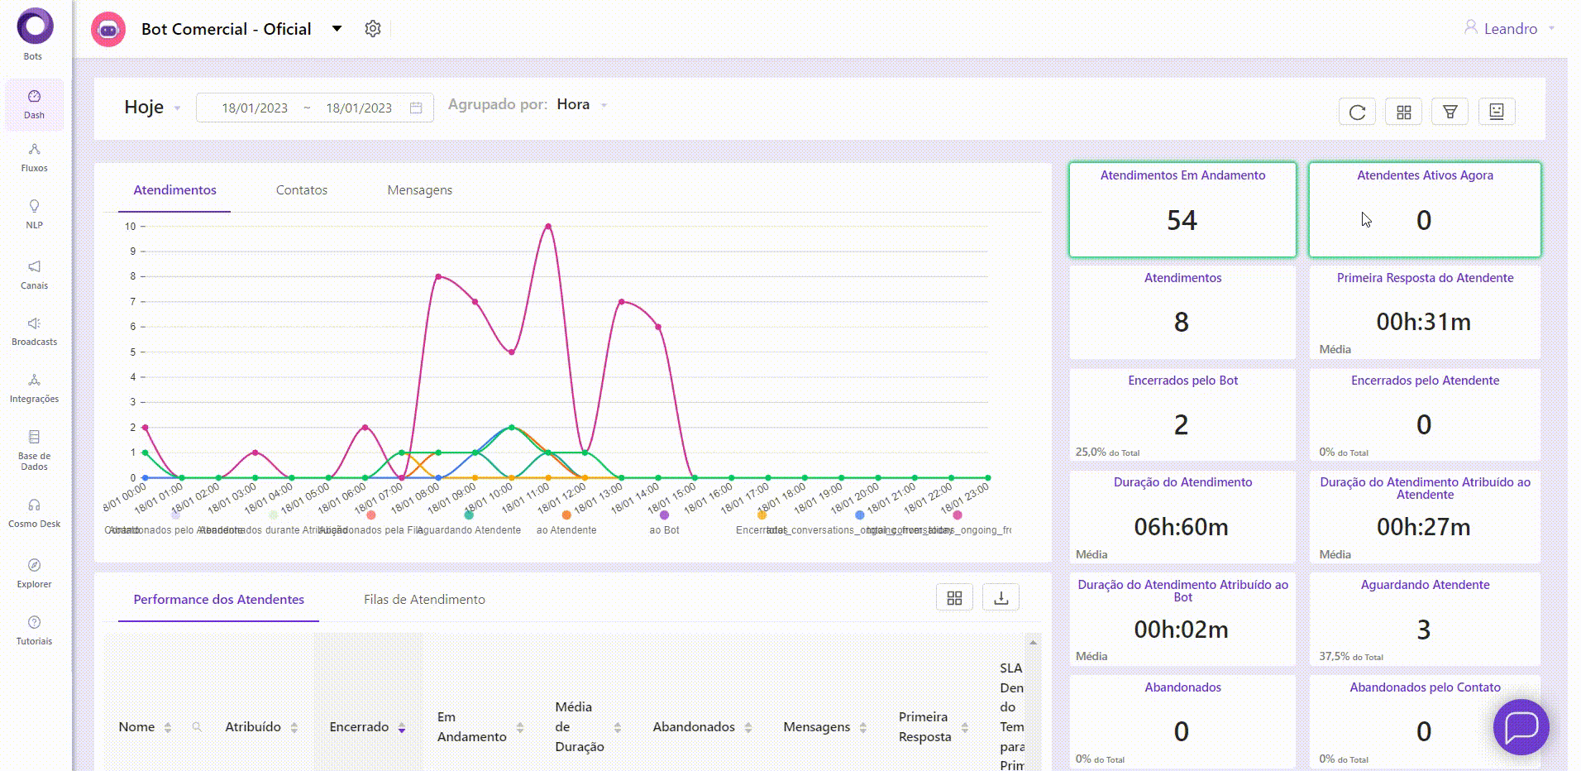
Task: Click the refresh dashboard icon
Action: [x=1357, y=112]
